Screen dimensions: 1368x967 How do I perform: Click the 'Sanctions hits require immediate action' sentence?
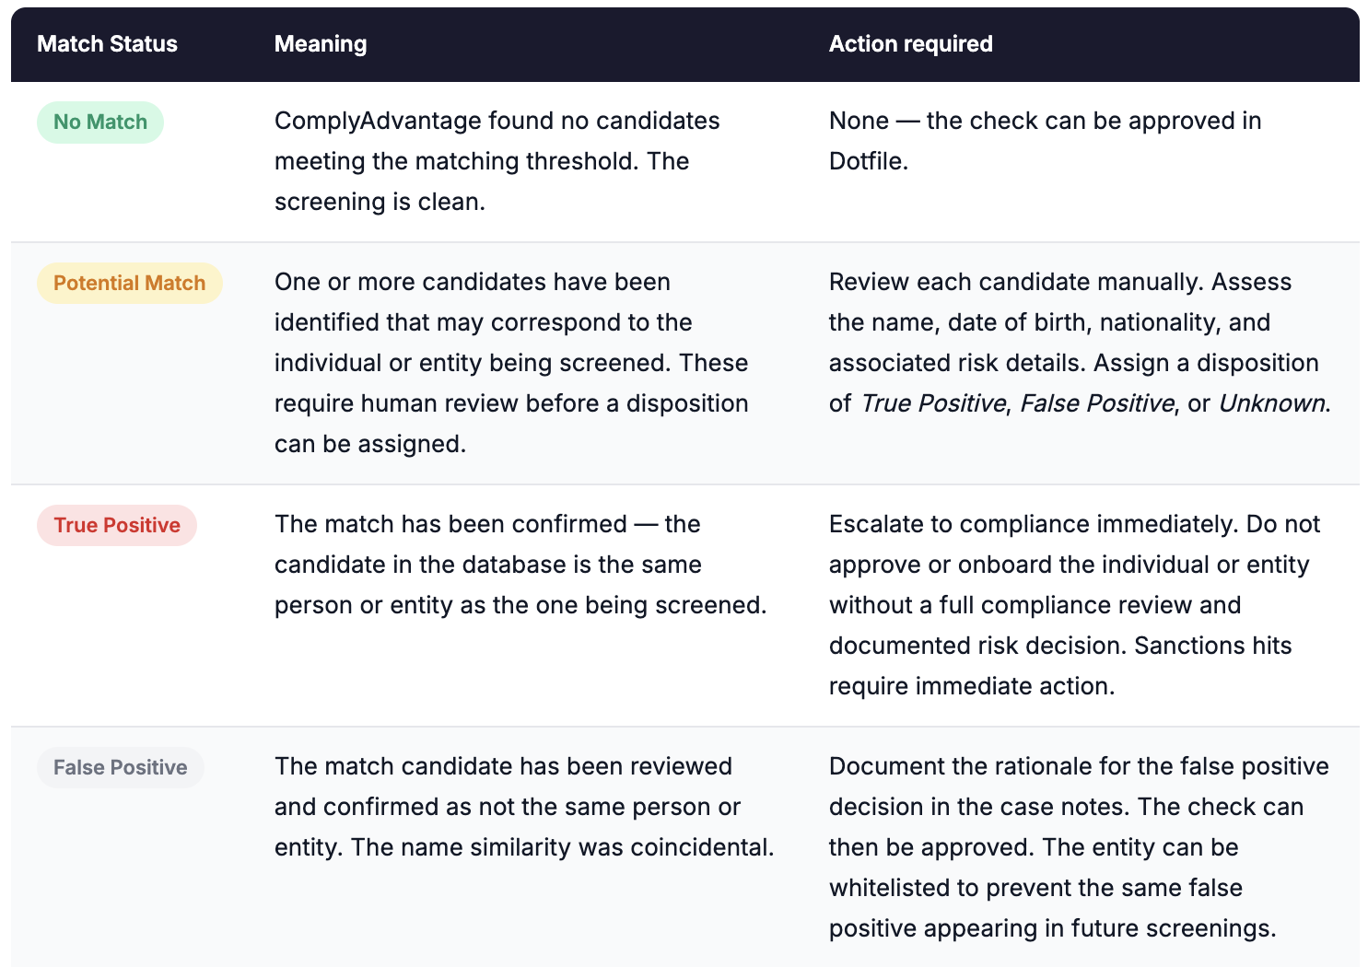(x=1060, y=666)
